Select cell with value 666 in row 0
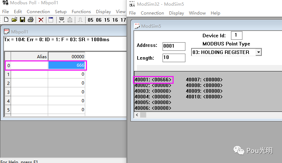The height and width of the screenshot is (163, 282). tap(67, 65)
